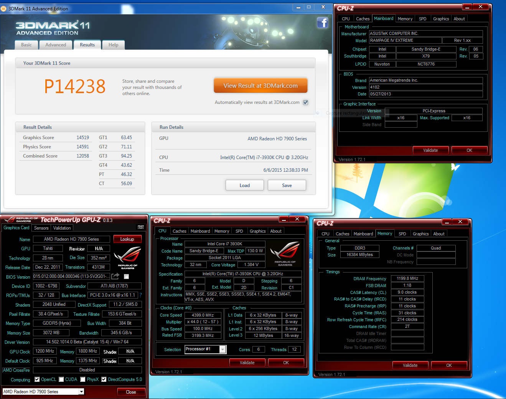
Task: Select the Results tab in 3DMark
Action: click(x=87, y=45)
